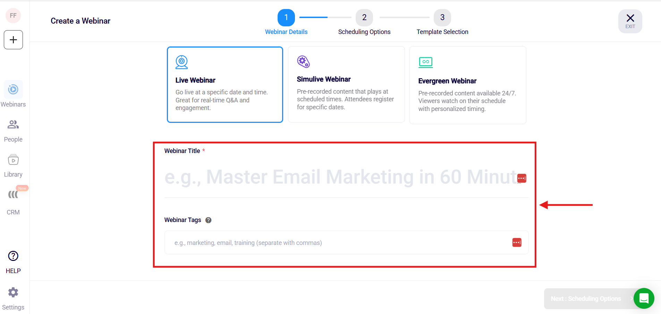Click the Exit button
The height and width of the screenshot is (314, 661).
(630, 21)
